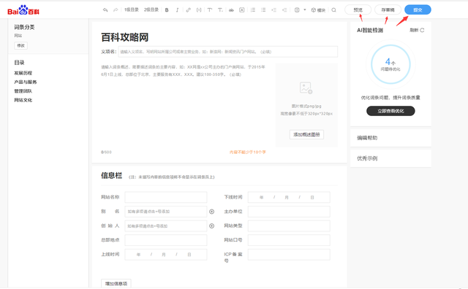
Task: Open the Baidu Baike logo homepage
Action: click(23, 10)
